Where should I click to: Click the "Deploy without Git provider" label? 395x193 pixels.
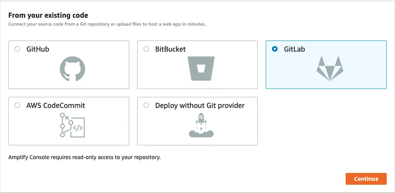(x=200, y=106)
